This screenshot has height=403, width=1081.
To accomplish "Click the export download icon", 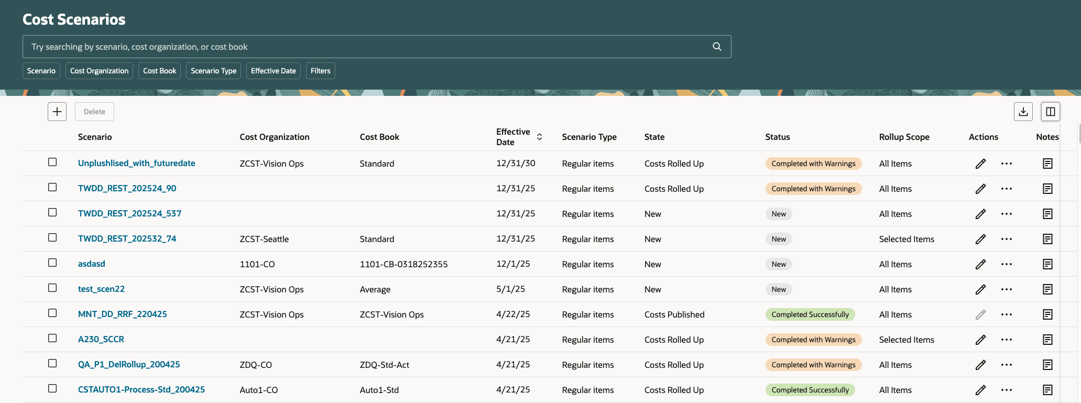I will tap(1023, 112).
